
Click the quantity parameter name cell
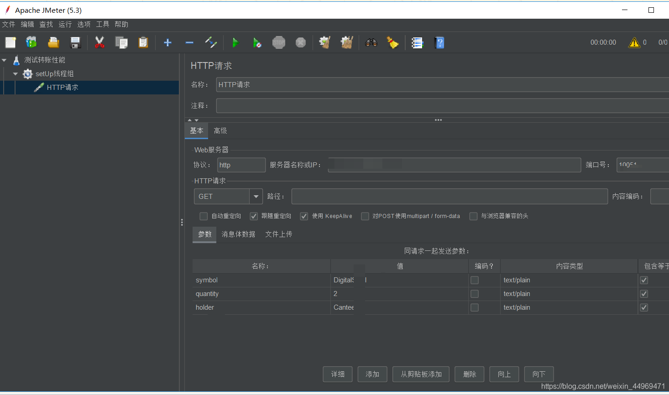(x=261, y=294)
